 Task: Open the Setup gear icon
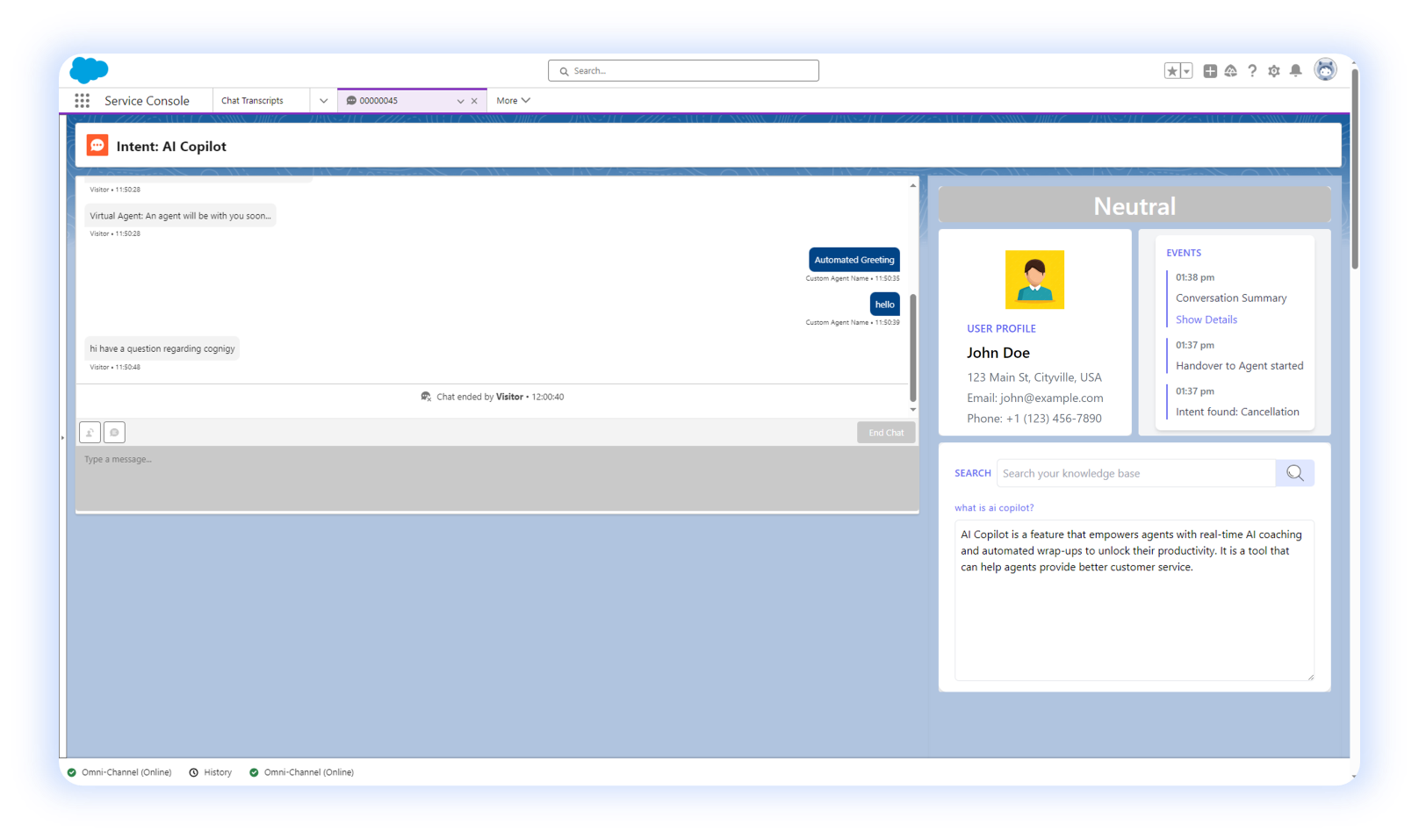(1274, 71)
